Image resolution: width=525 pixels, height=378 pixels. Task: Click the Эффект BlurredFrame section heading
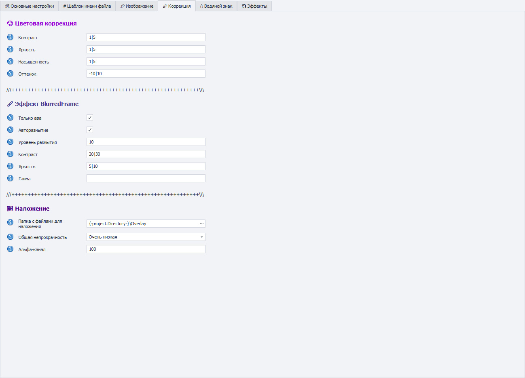click(47, 104)
